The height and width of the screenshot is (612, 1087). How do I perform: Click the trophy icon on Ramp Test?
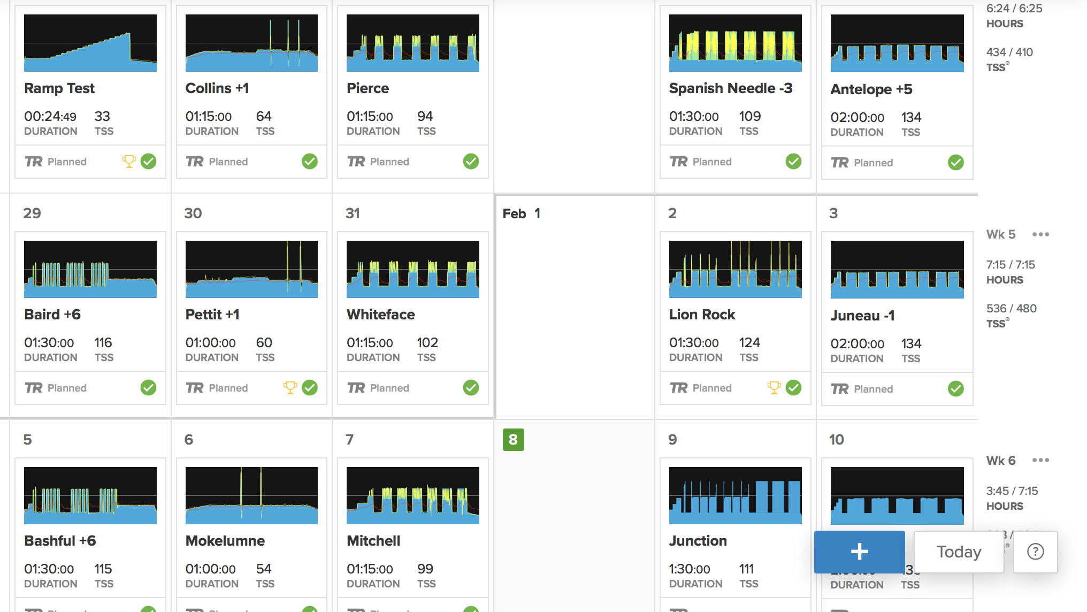click(129, 161)
